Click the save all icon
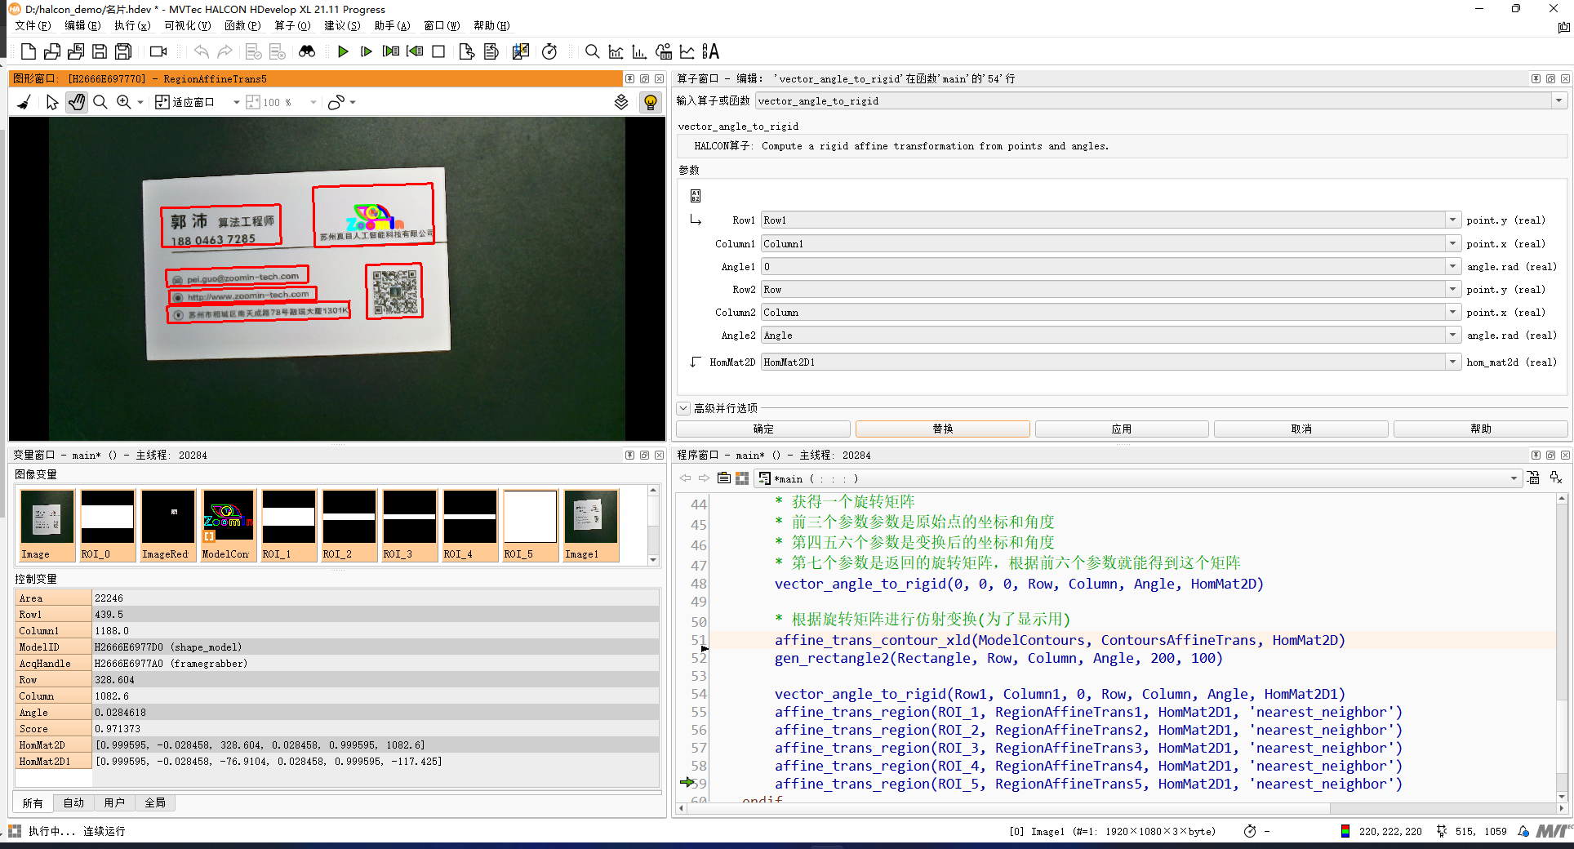Image resolution: width=1574 pixels, height=849 pixels. [123, 51]
